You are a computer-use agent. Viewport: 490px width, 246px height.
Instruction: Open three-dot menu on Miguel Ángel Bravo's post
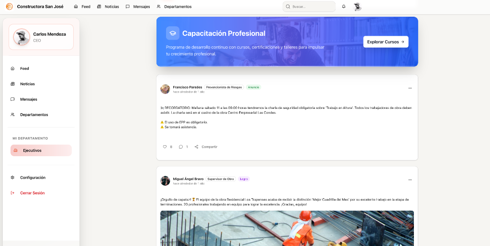pyautogui.click(x=410, y=180)
